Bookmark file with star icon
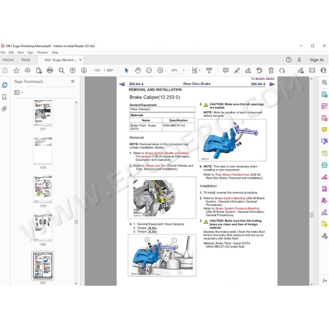 [16, 70]
